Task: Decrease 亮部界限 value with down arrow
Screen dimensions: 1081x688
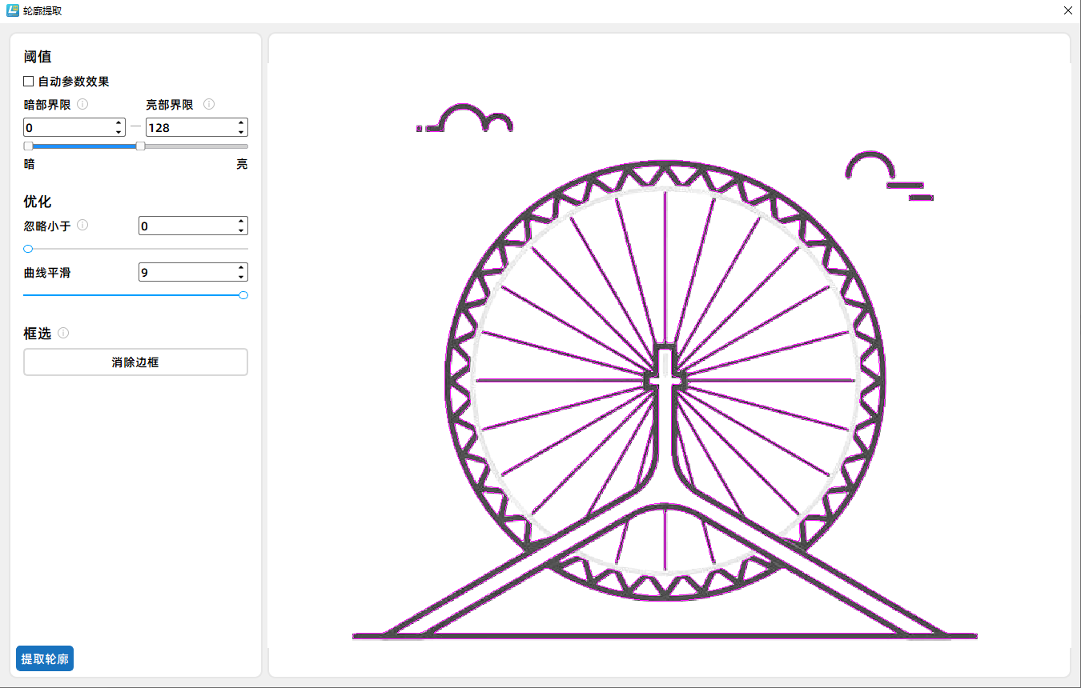Action: tap(241, 132)
